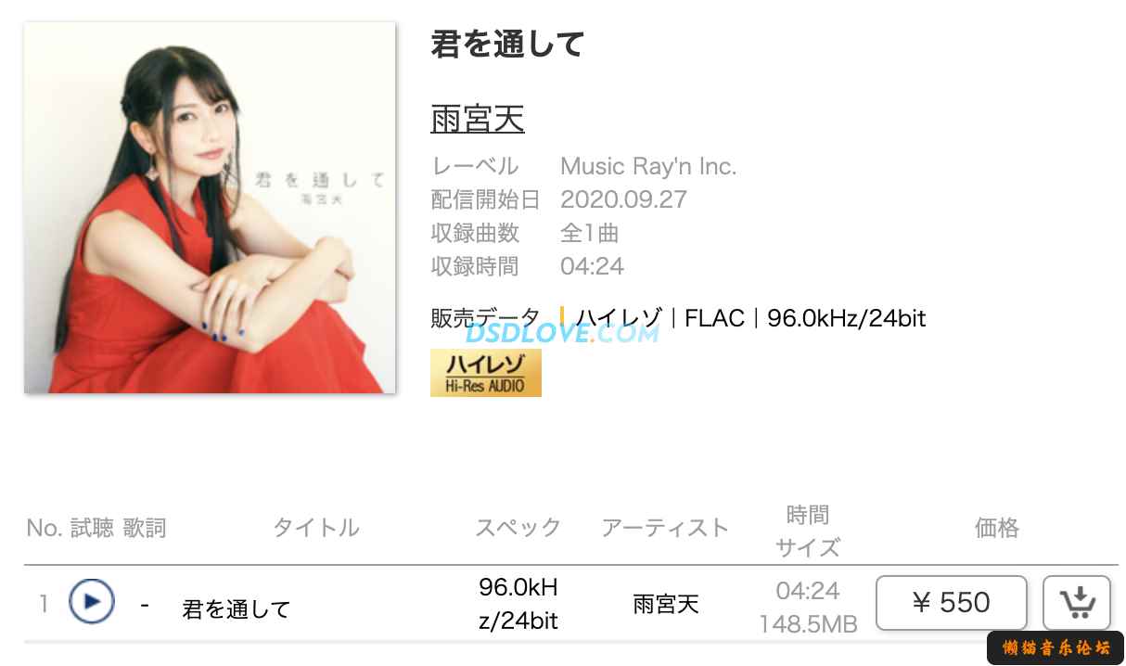Click the ¥ 550 price button
The width and height of the screenshot is (1126, 666).
point(952,603)
